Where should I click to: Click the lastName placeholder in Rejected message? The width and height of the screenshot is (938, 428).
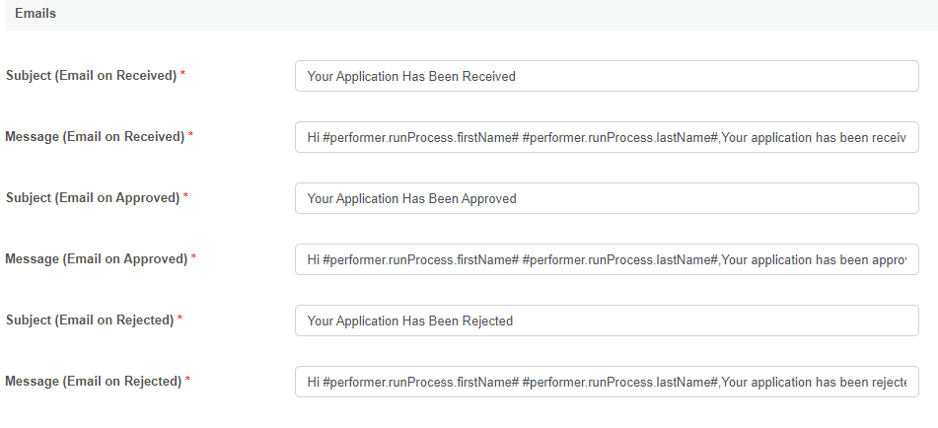click(x=621, y=382)
